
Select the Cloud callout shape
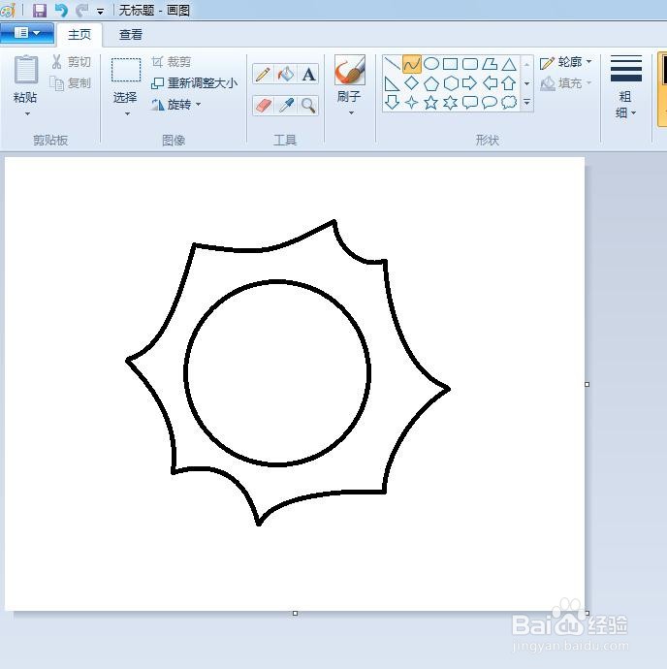(x=509, y=103)
